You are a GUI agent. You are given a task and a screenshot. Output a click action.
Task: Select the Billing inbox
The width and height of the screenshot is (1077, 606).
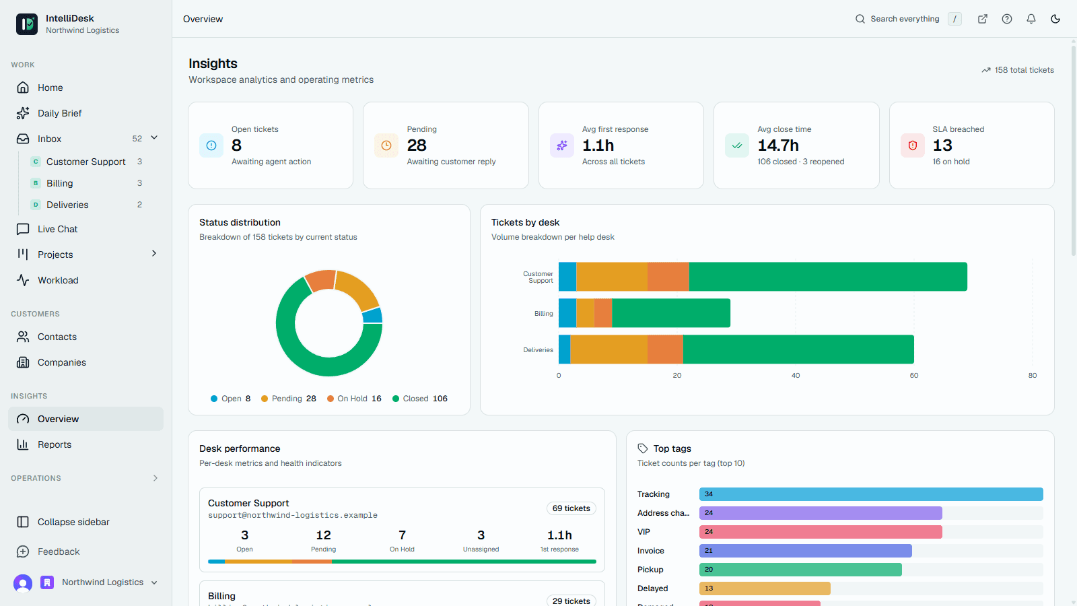click(x=88, y=183)
